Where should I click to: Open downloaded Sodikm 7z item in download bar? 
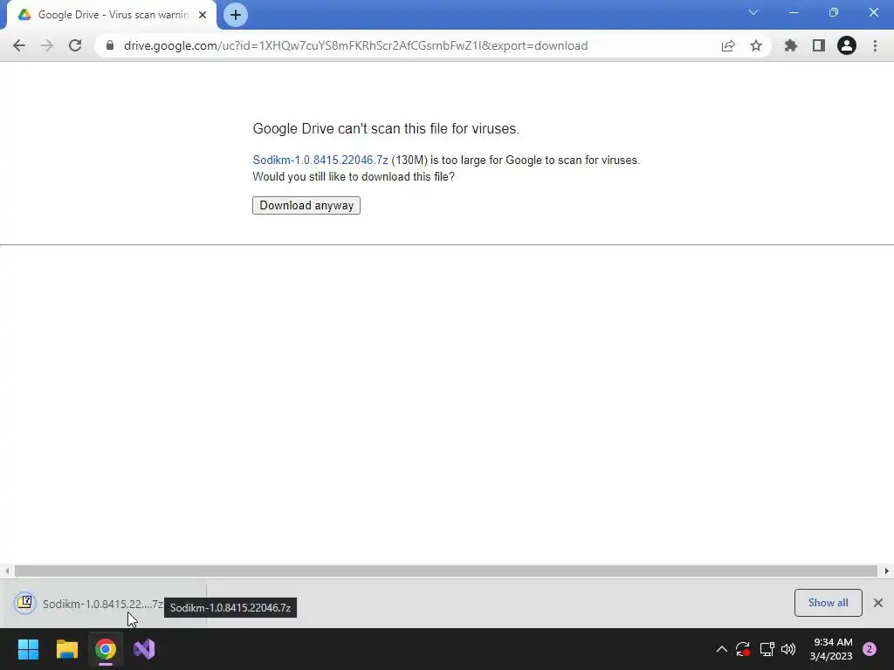pos(103,604)
